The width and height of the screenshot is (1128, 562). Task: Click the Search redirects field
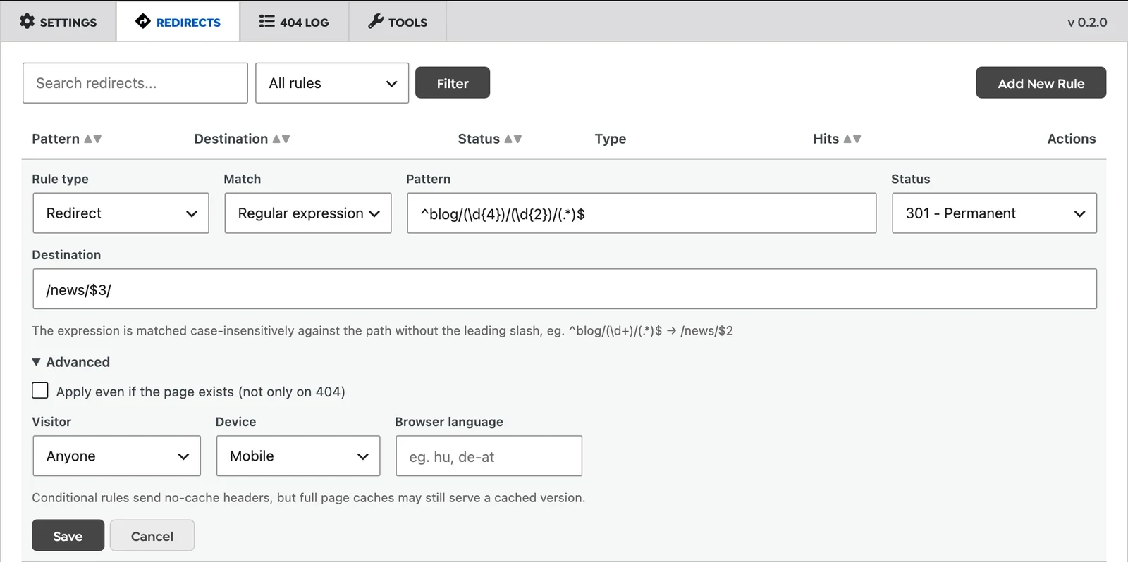[x=135, y=83]
